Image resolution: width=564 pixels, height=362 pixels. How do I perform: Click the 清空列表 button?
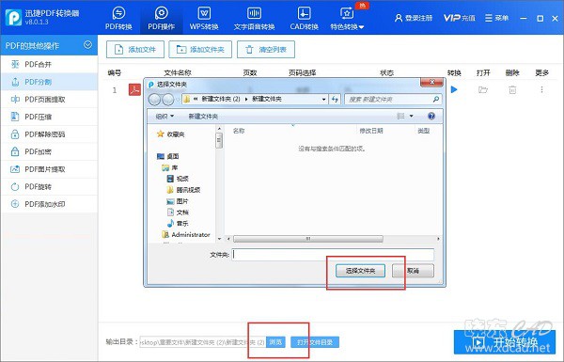tap(266, 49)
